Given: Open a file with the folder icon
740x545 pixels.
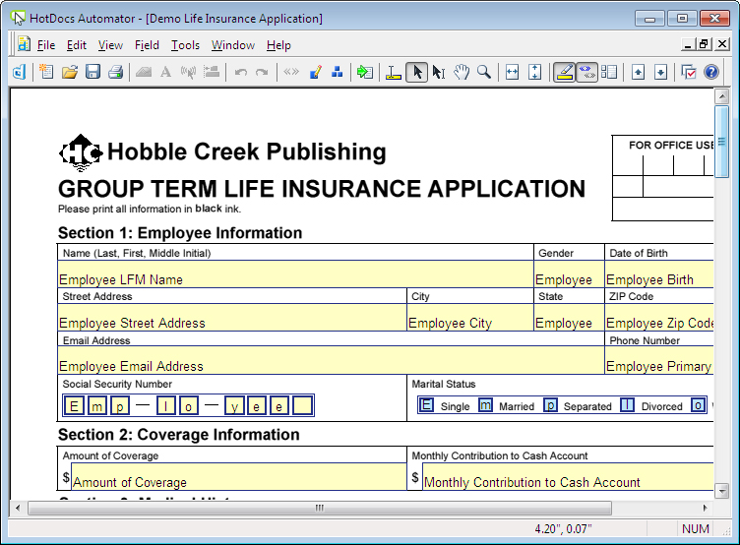Looking at the screenshot, I should point(70,72).
